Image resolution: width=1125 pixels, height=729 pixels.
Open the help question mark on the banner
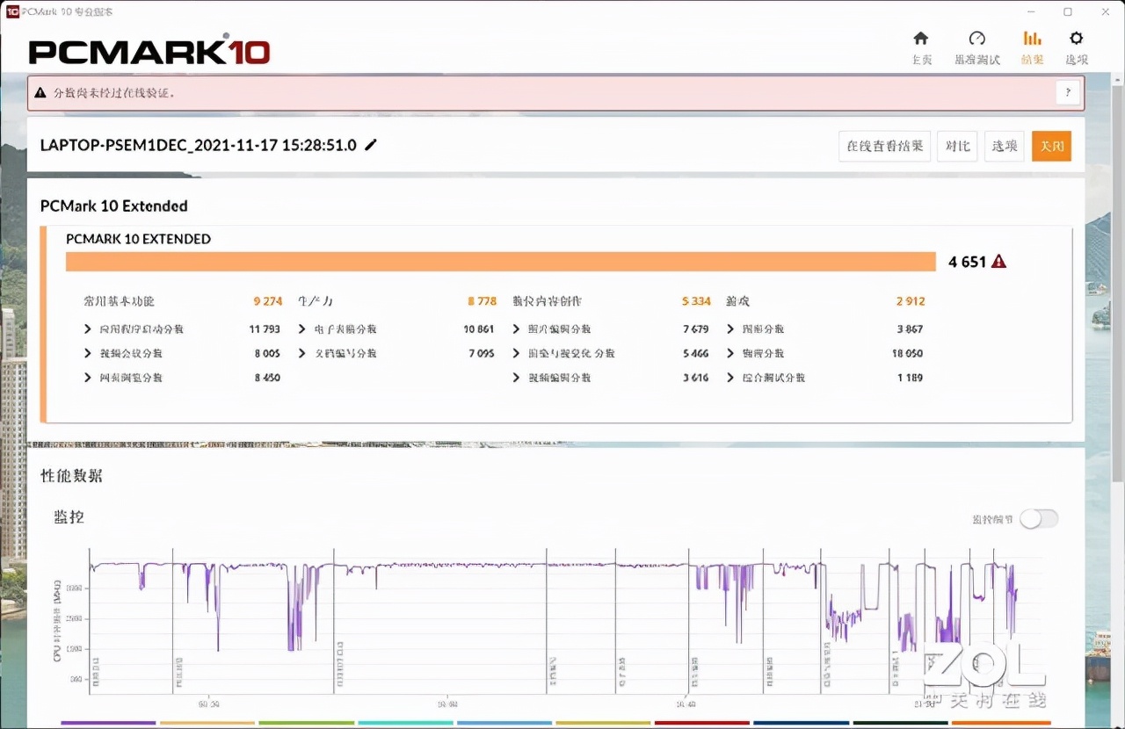(1068, 91)
